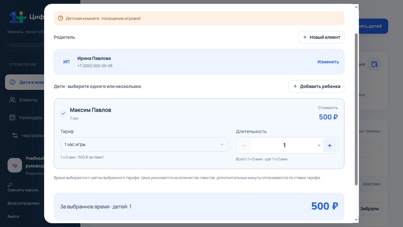
Task: Uncheck the Максим Павлов checkbox
Action: [x=63, y=113]
